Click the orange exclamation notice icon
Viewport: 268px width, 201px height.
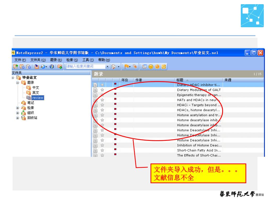click(157, 66)
